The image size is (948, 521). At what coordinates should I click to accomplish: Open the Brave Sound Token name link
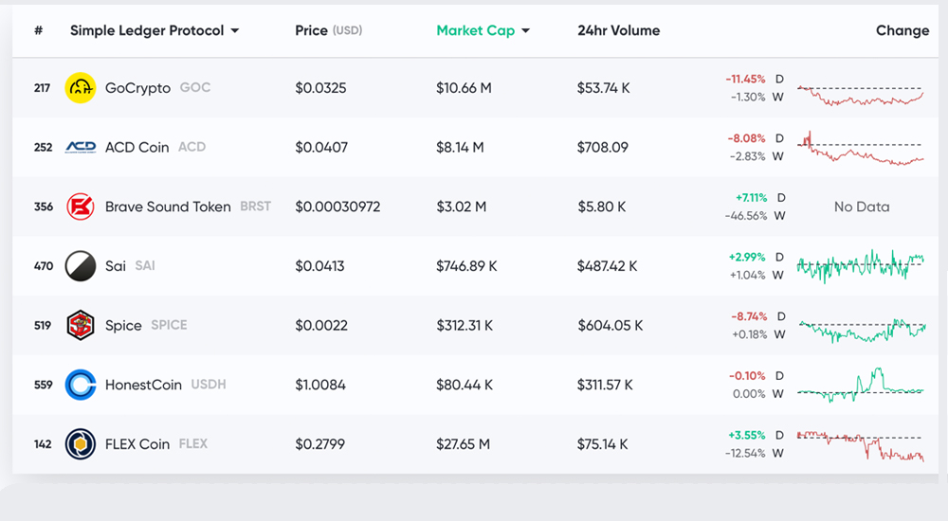click(x=168, y=207)
